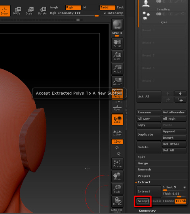The height and width of the screenshot is (214, 190).
Task: Select previous subtool with up arrow
Action: tap(168, 94)
